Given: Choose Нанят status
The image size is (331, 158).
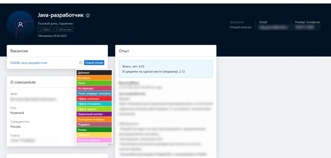Looking at the screenshot, I should (x=94, y=83).
